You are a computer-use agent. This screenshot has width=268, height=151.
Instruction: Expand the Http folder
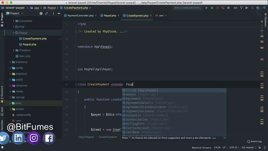pyautogui.click(x=13, y=27)
